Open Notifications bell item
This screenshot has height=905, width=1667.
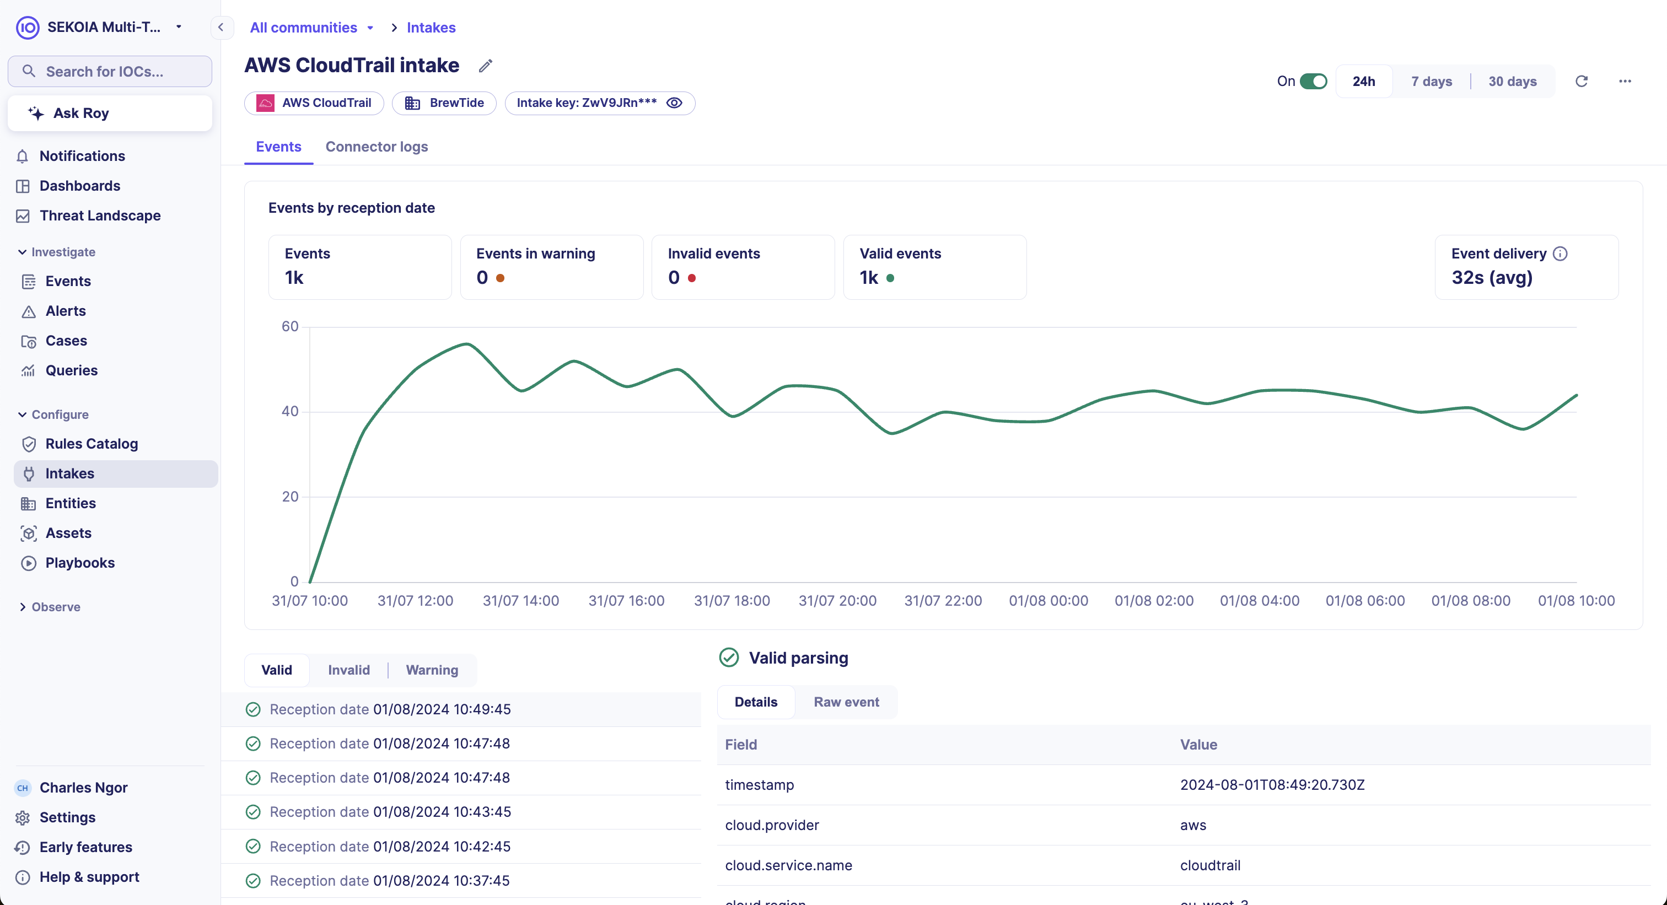(82, 156)
